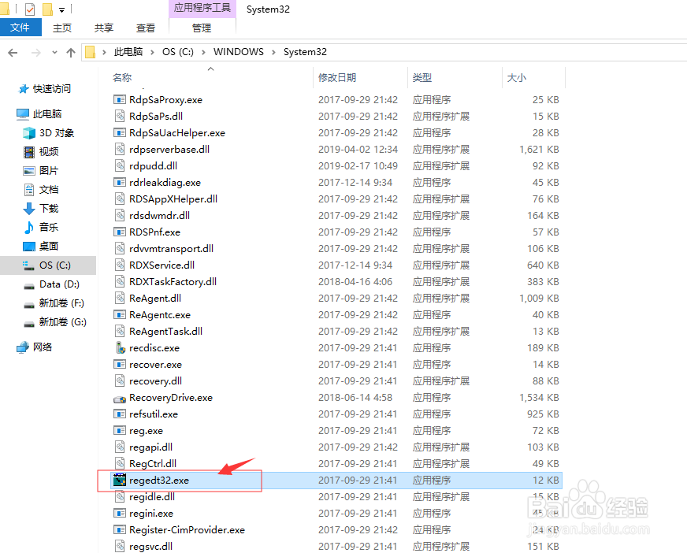Sort by the 大小 column header
This screenshot has height=553, width=687.
click(x=517, y=77)
